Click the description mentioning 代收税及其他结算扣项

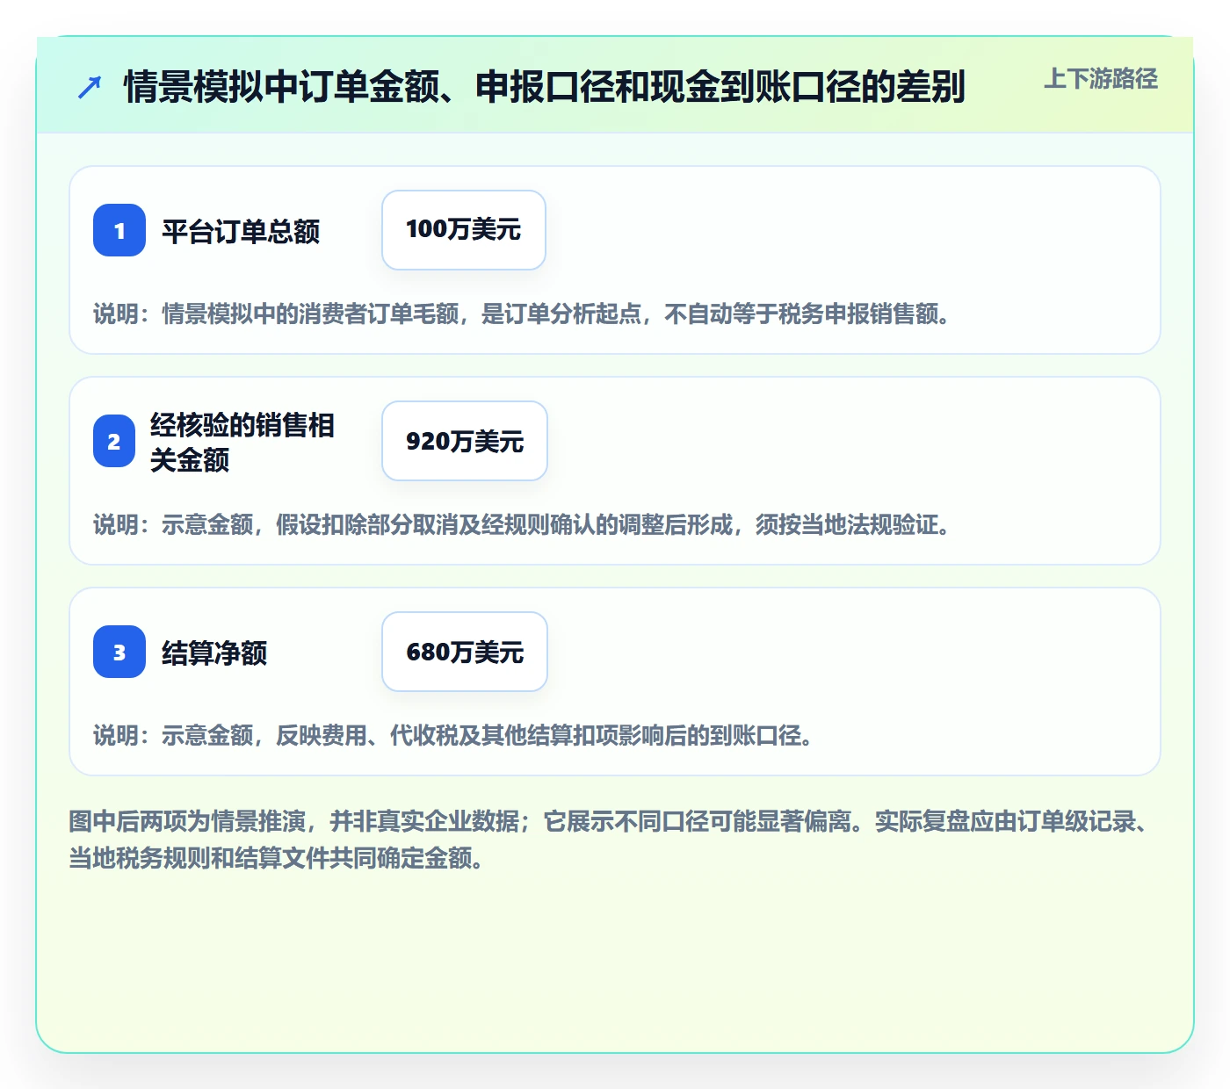point(453,735)
